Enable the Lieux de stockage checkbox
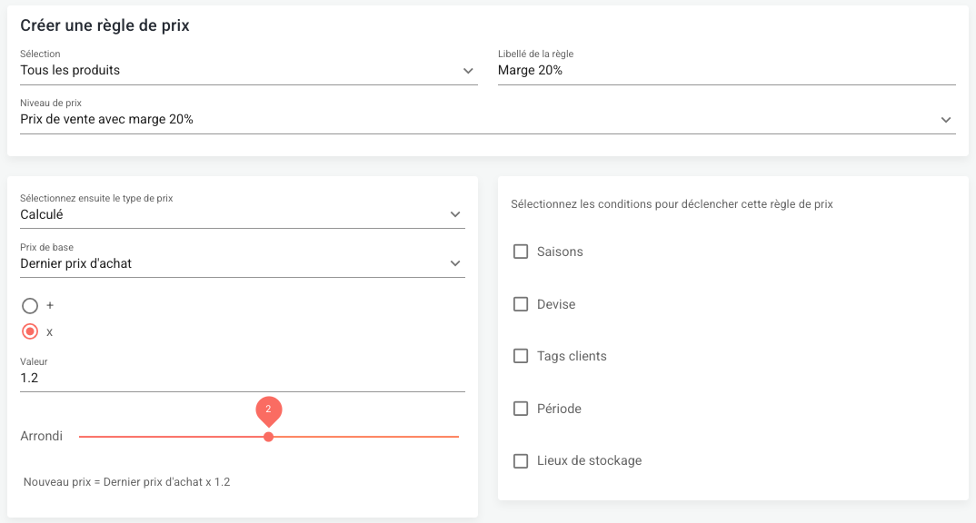976x523 pixels. click(x=521, y=460)
